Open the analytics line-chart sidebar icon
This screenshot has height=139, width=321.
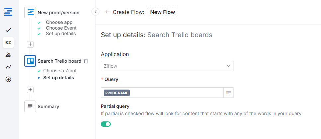pos(8,67)
